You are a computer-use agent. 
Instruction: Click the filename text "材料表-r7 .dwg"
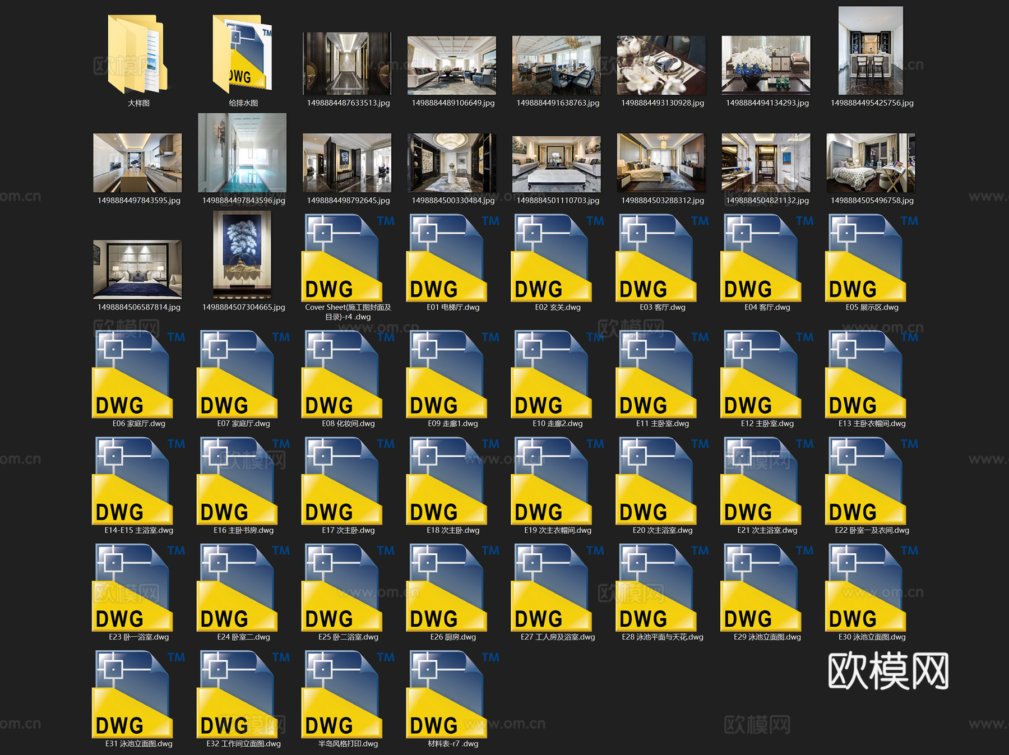click(453, 744)
